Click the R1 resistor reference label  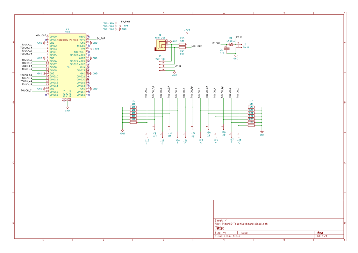pos(133,101)
